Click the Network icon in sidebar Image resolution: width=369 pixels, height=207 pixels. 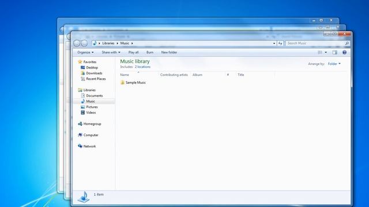coord(80,146)
